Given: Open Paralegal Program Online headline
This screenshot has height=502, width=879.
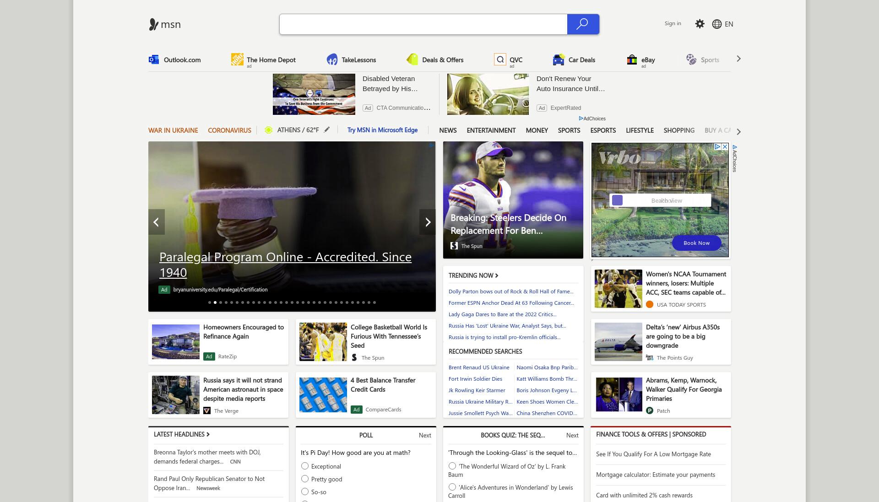Looking at the screenshot, I should 285,264.
